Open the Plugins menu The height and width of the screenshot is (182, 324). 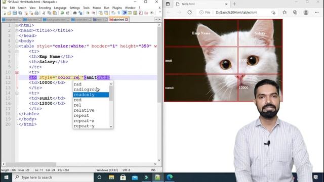[117, 8]
